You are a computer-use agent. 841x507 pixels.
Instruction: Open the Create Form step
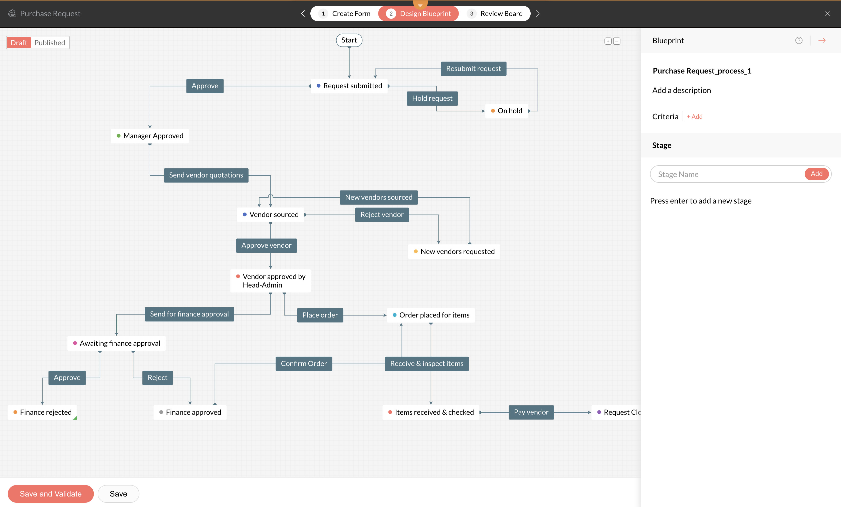click(345, 14)
